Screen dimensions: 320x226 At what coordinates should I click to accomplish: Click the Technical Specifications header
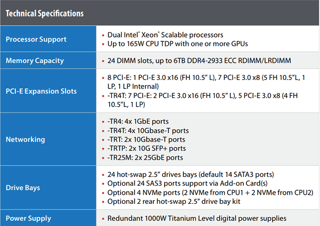point(45,14)
